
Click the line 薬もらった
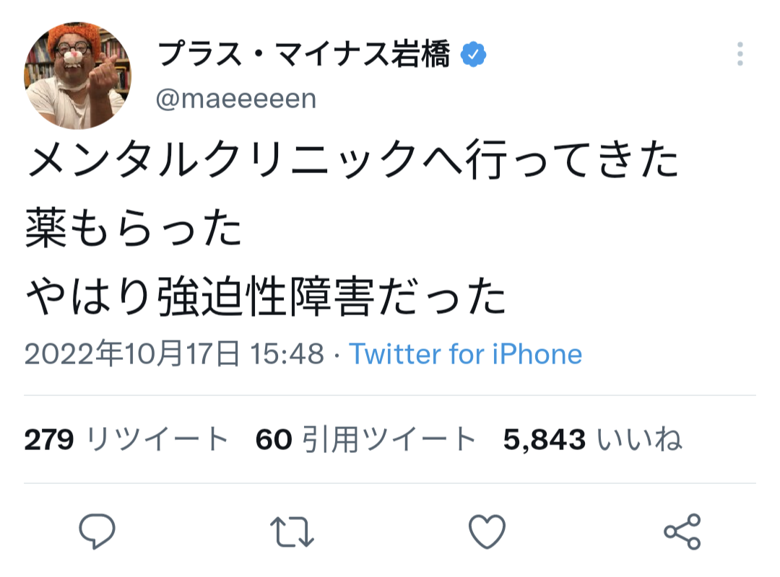coord(134,228)
